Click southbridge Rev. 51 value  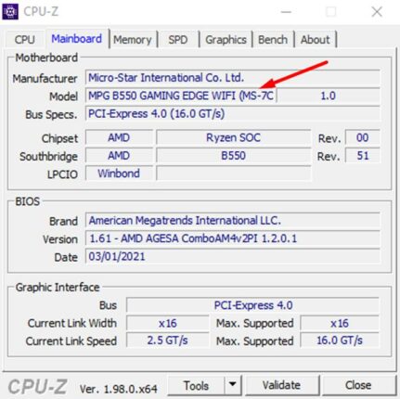click(x=362, y=156)
